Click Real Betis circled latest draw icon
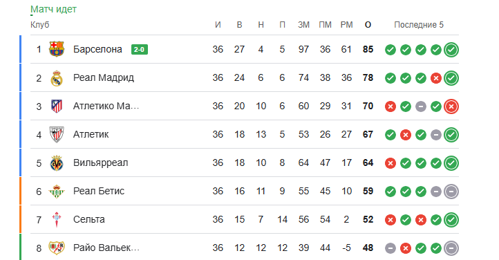 point(451,192)
